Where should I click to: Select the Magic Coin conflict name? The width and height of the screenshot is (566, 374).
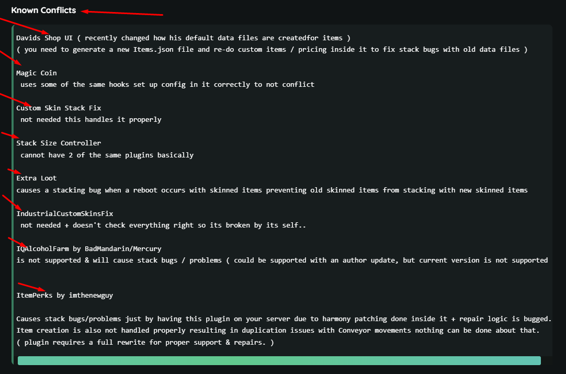tap(37, 73)
